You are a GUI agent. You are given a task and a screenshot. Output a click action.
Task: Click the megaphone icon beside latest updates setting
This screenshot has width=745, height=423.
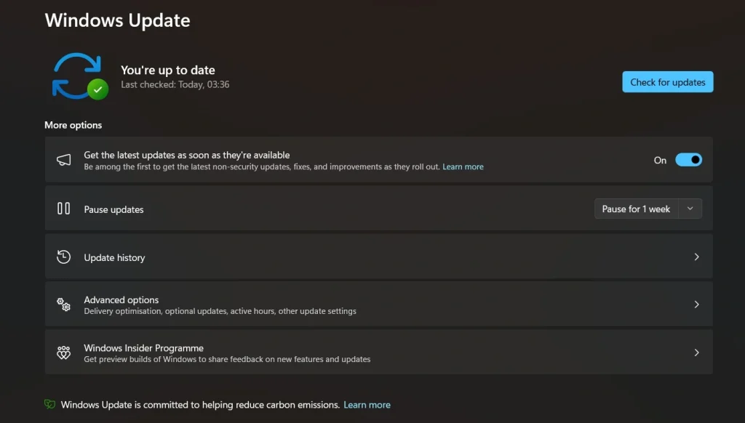coord(65,160)
